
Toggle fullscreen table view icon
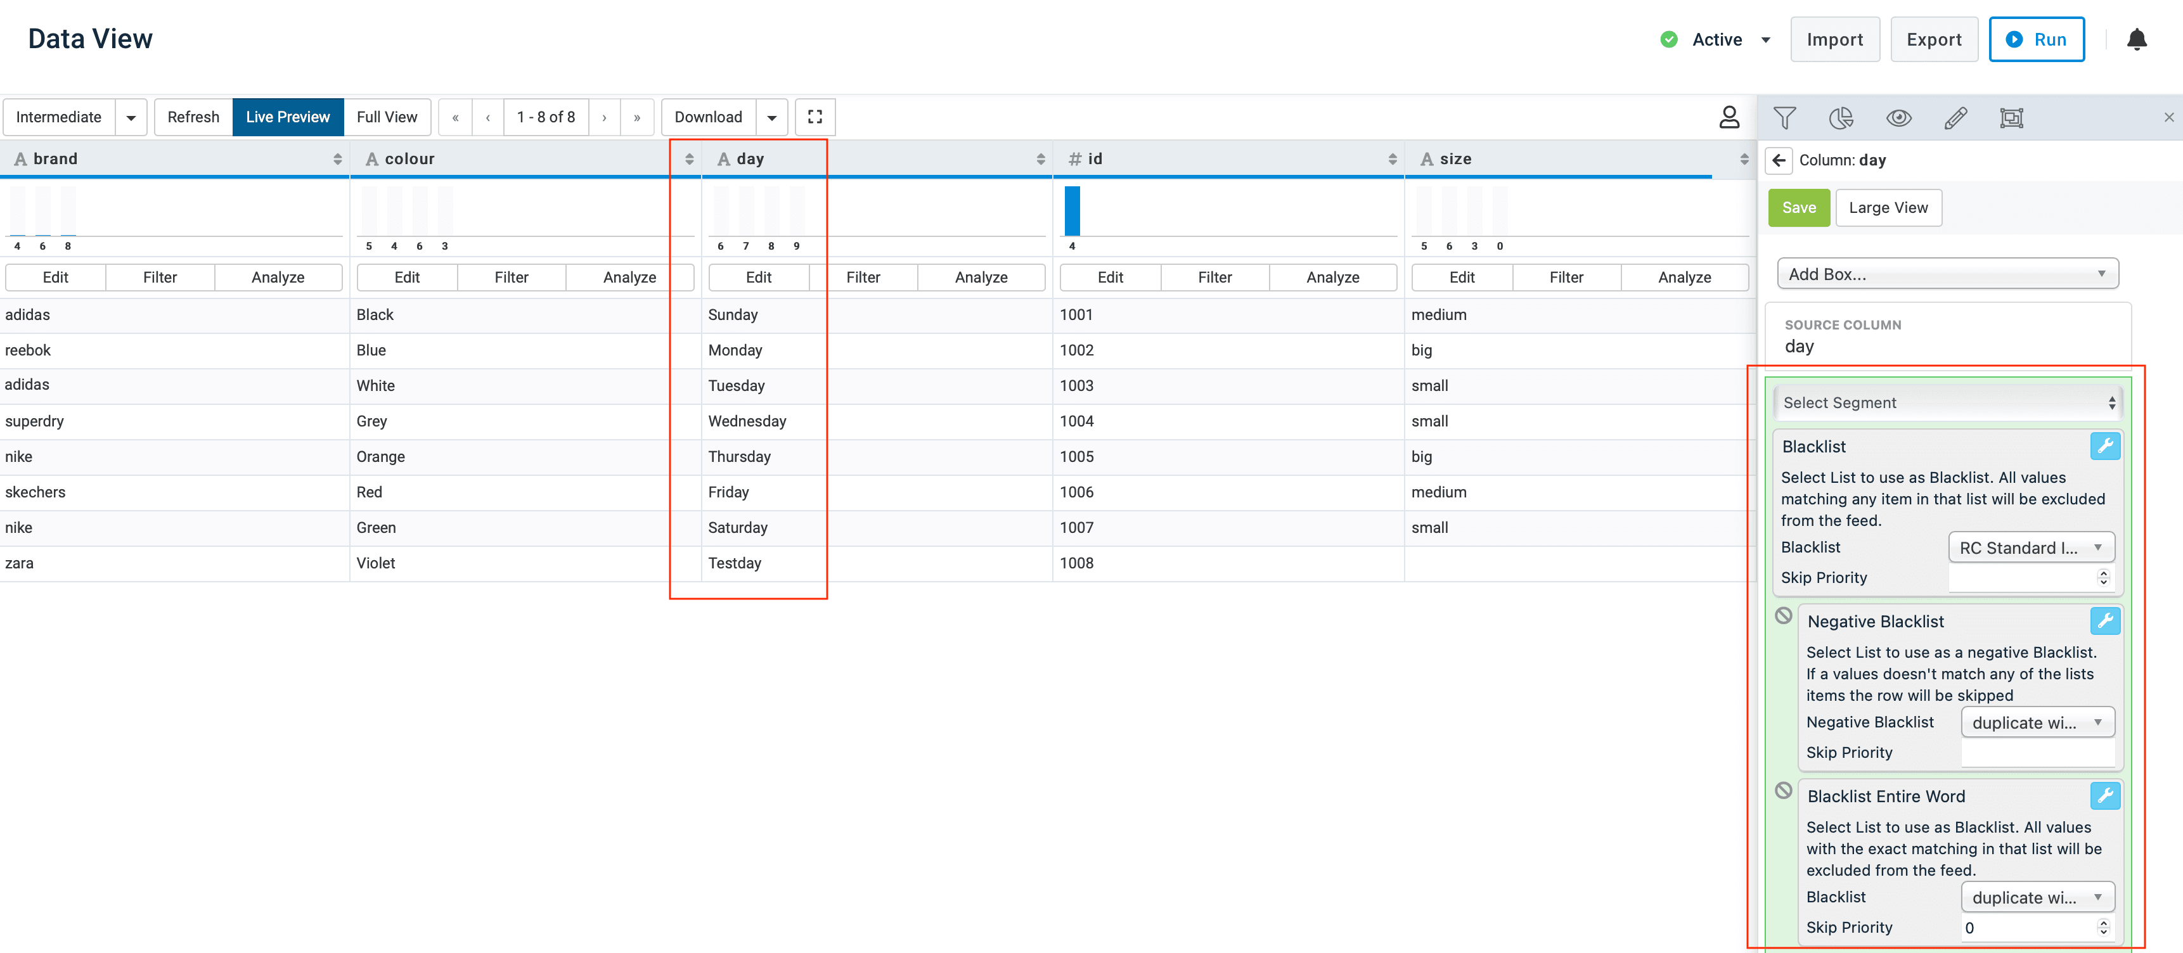pyautogui.click(x=815, y=117)
